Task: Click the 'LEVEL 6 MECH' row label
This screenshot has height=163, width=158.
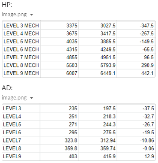Action: [21, 49]
